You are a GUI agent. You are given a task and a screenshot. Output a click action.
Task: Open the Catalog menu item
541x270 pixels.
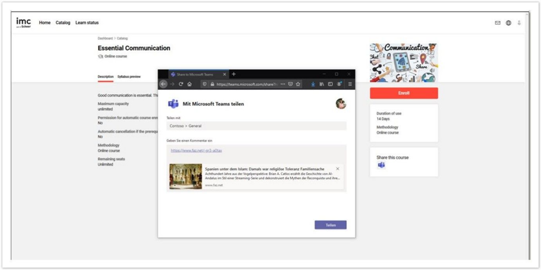[63, 23]
